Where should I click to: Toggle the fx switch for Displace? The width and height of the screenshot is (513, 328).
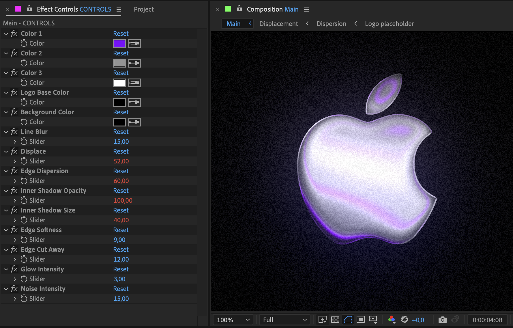tap(14, 151)
